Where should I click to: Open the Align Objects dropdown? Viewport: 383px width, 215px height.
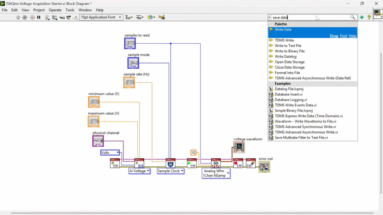coord(129,17)
